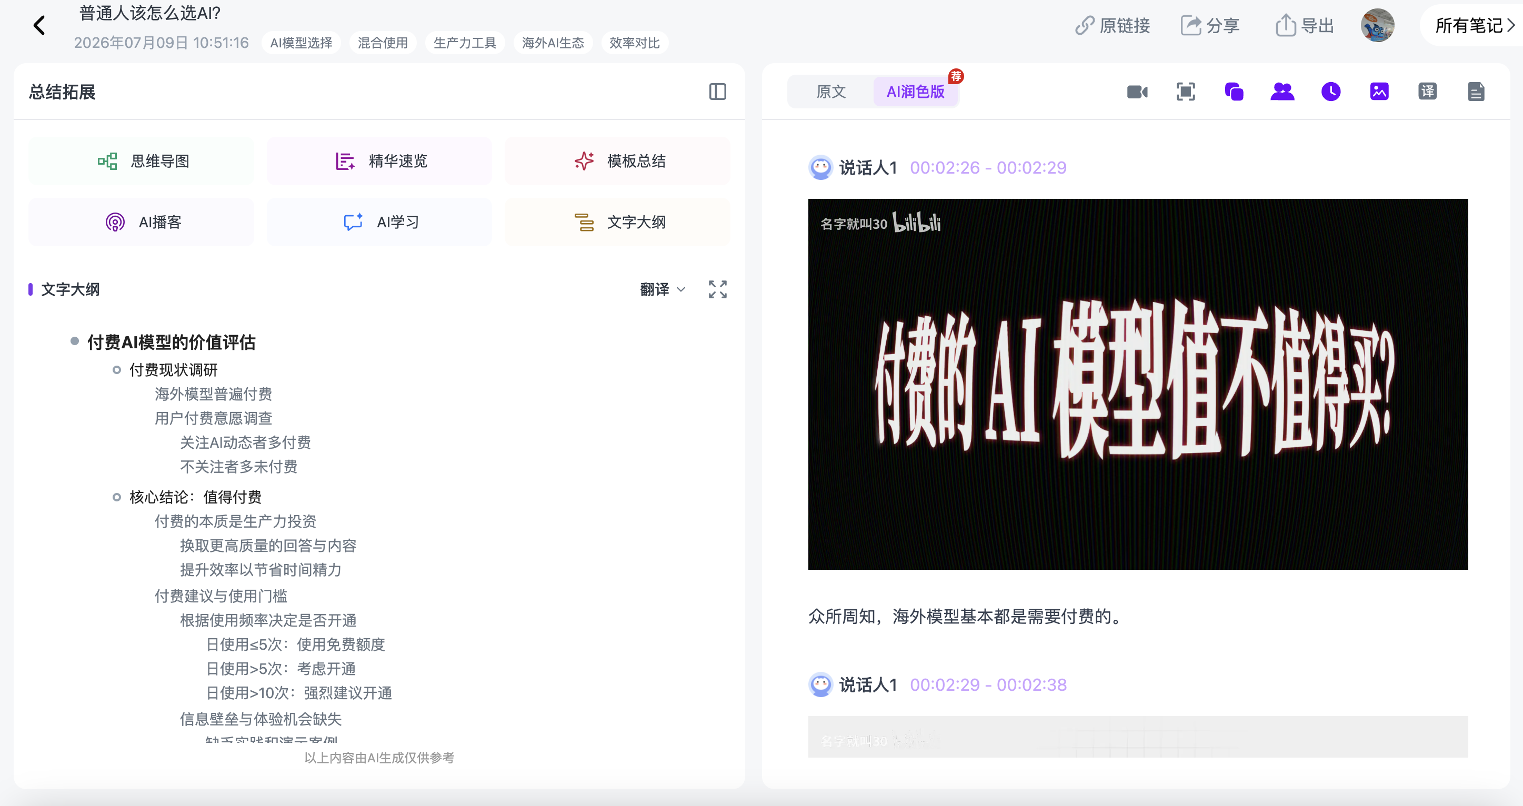This screenshot has height=806, width=1523.
Task: Open the AI学习 learning feature
Action: pos(379,221)
